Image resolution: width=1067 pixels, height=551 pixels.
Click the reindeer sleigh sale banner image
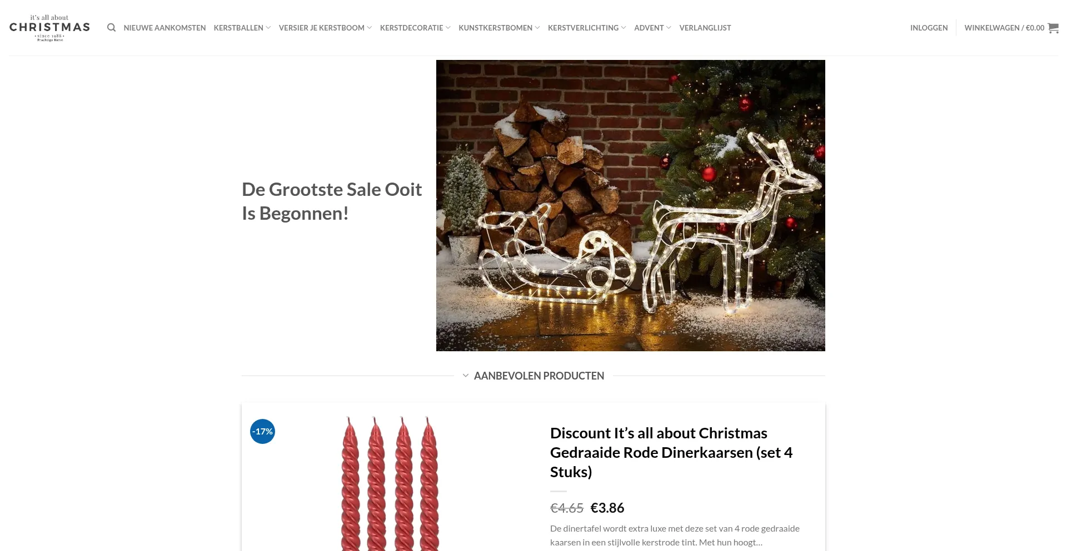click(630, 205)
